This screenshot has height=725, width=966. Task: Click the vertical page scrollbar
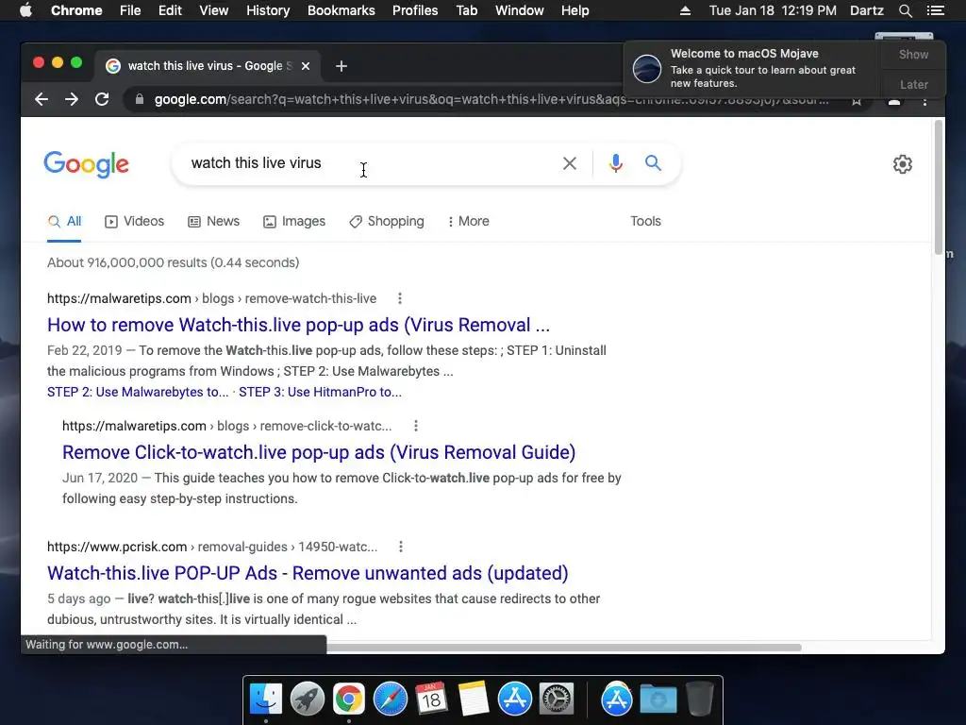click(x=939, y=188)
